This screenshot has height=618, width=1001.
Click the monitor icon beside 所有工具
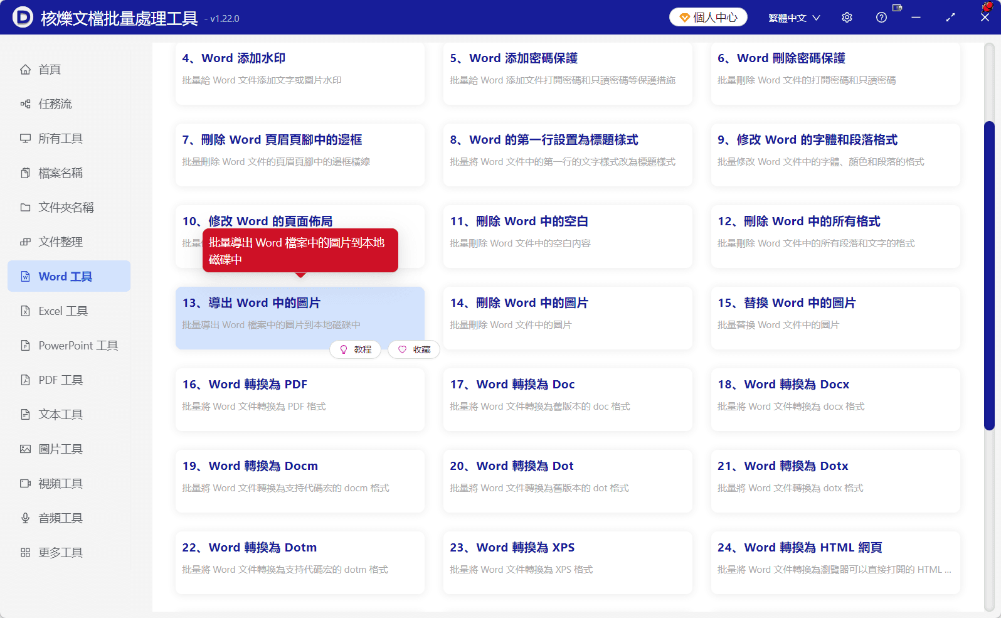click(25, 139)
